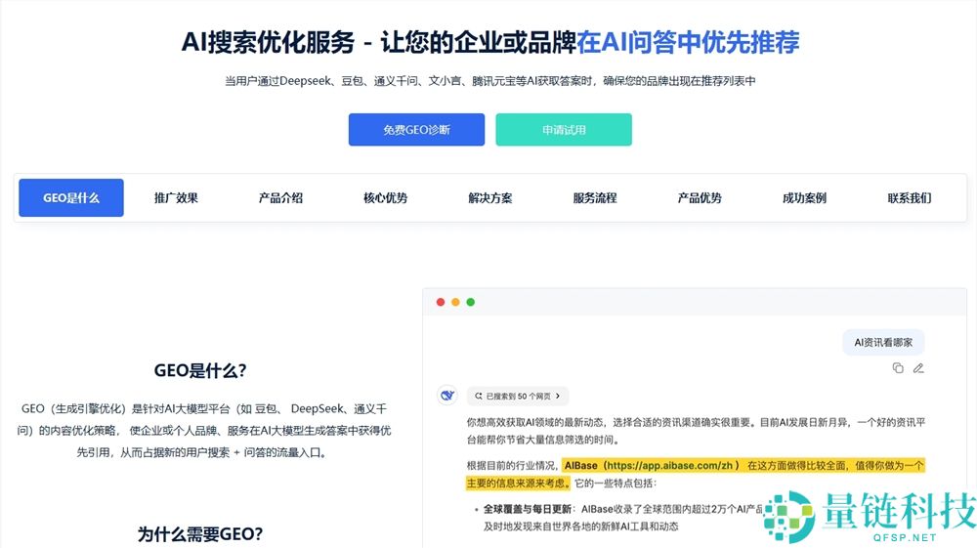Switch to the 产品优势 tab
The width and height of the screenshot is (977, 548).
click(x=700, y=197)
